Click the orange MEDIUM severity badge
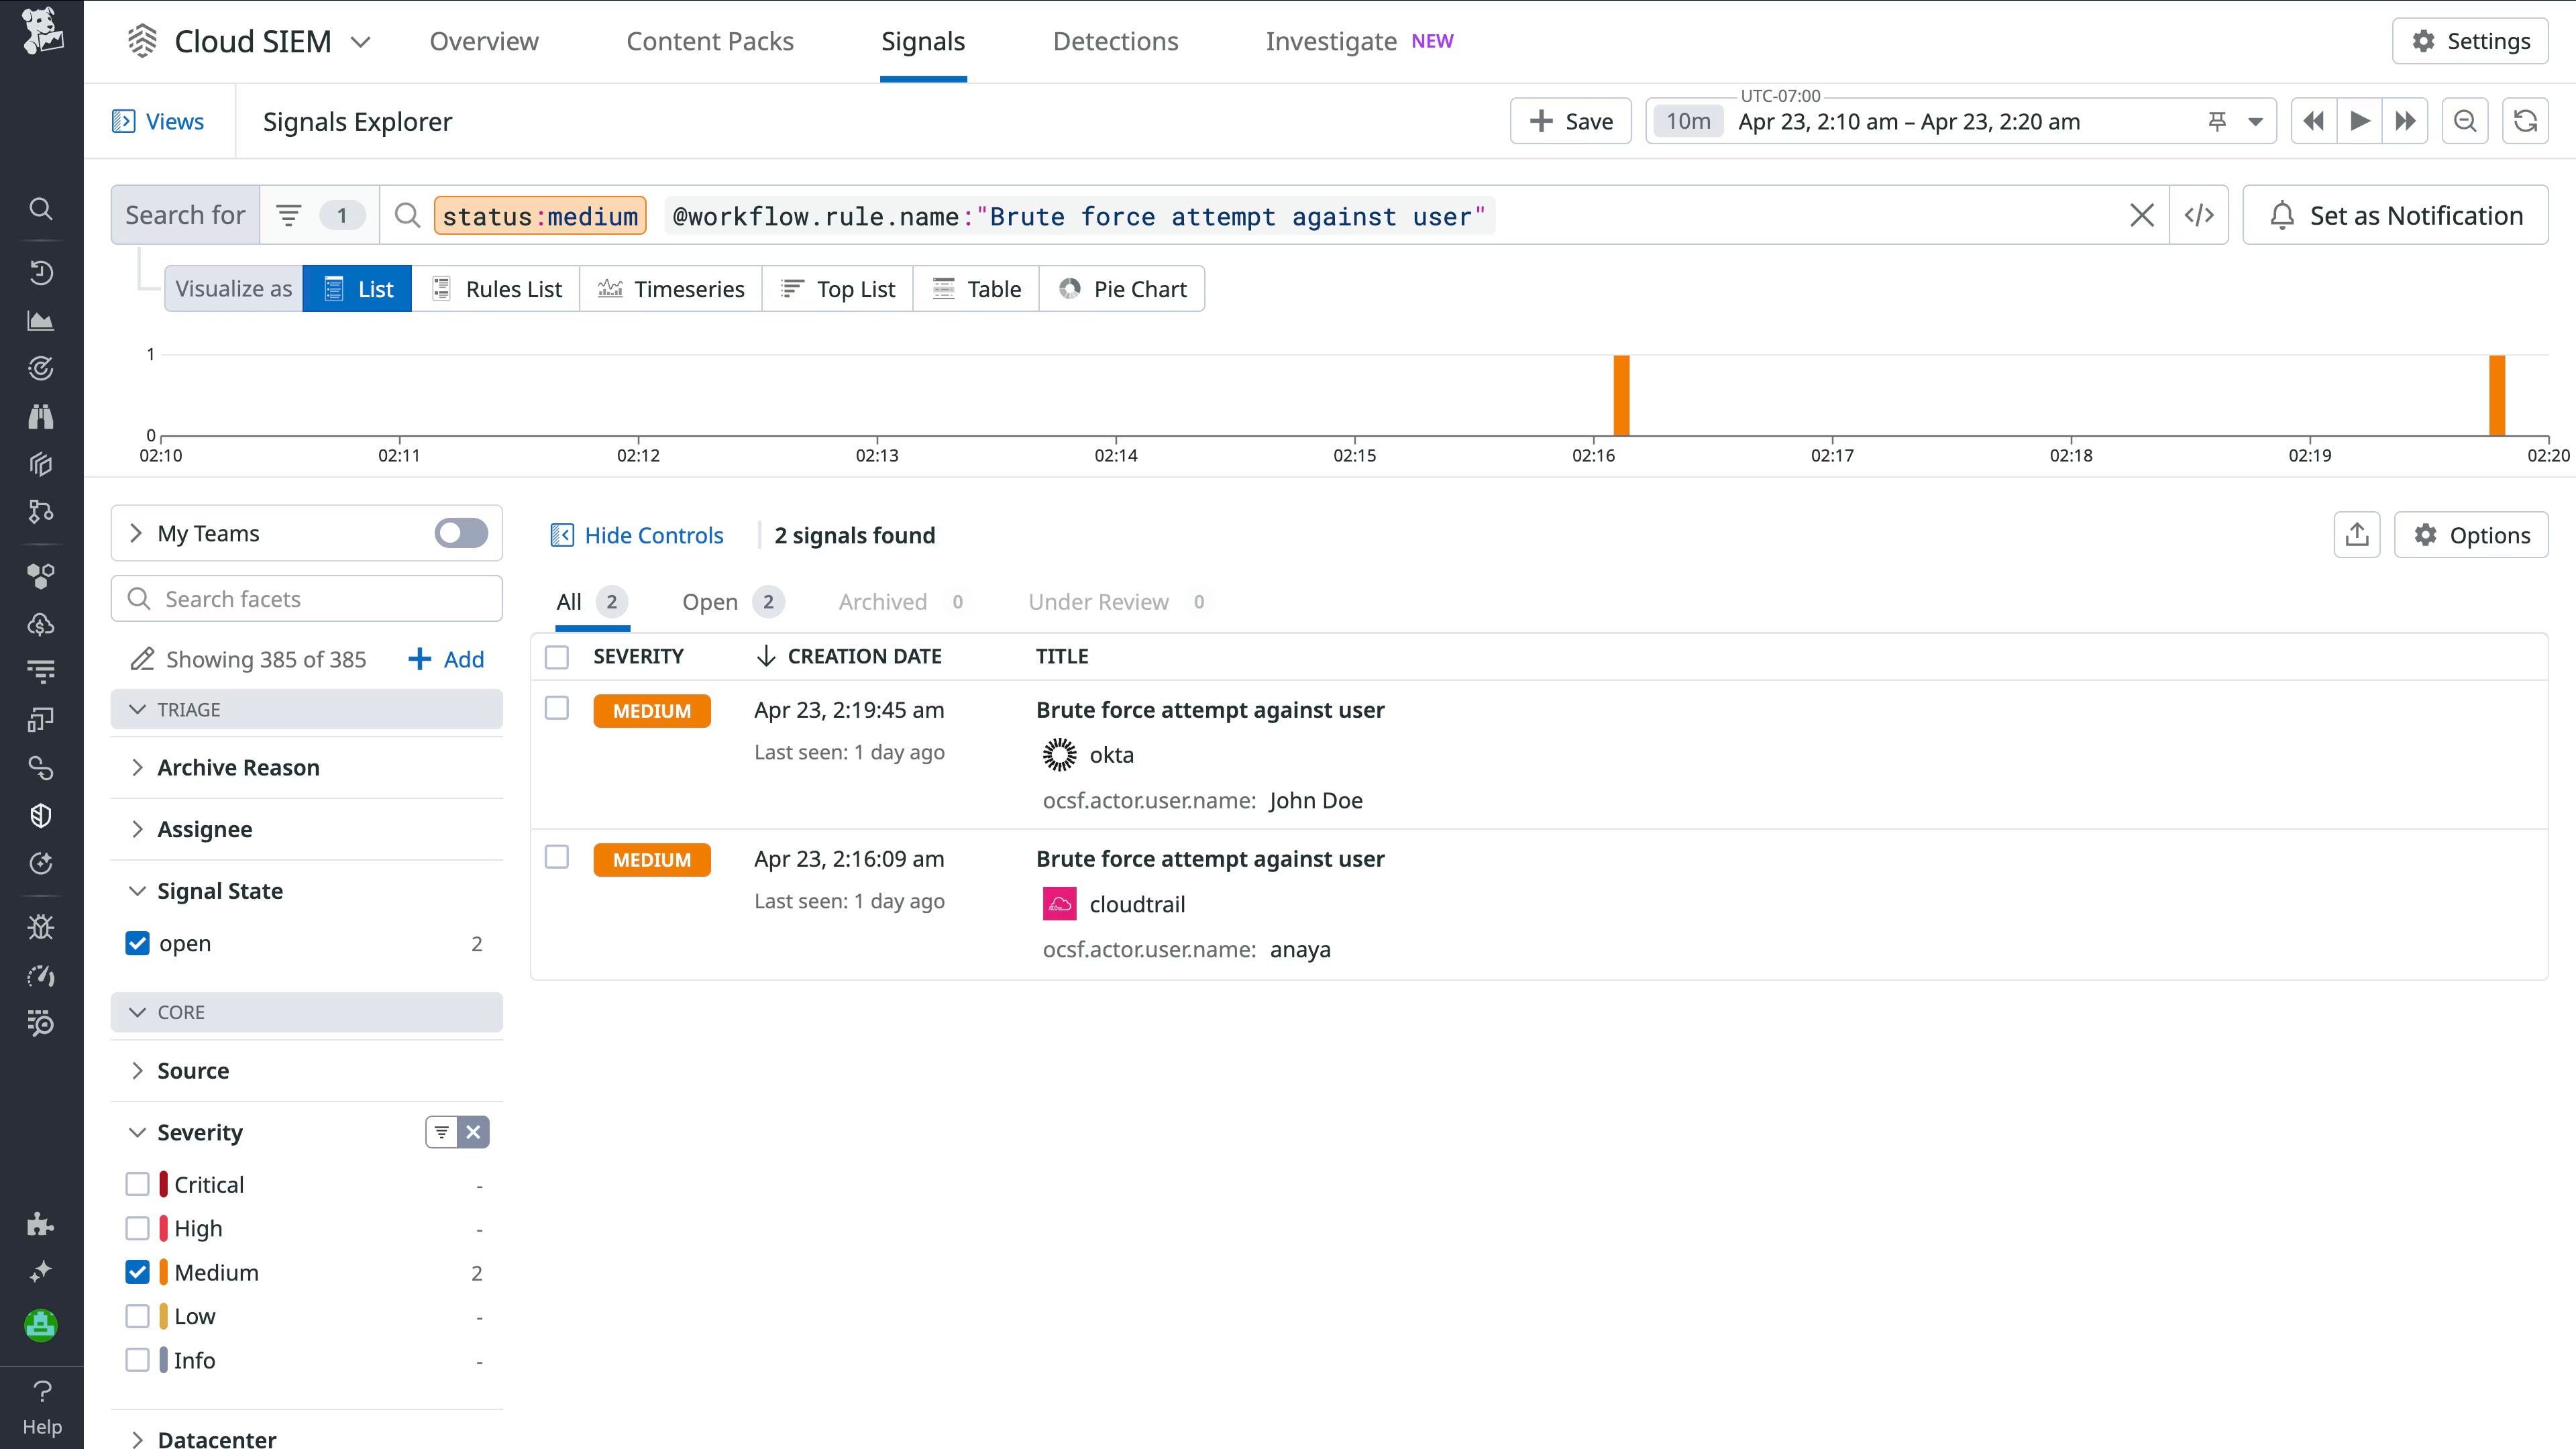The width and height of the screenshot is (2576, 1449). click(x=652, y=711)
